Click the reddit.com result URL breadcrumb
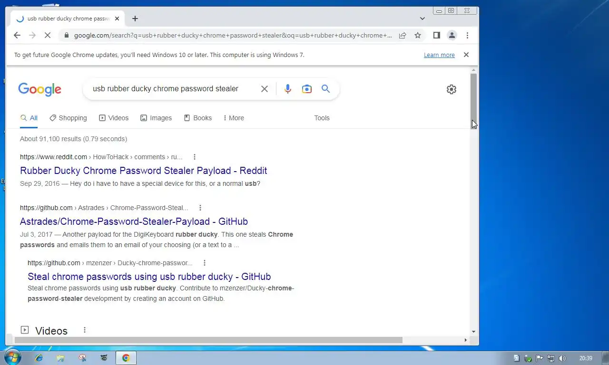 tap(101, 157)
